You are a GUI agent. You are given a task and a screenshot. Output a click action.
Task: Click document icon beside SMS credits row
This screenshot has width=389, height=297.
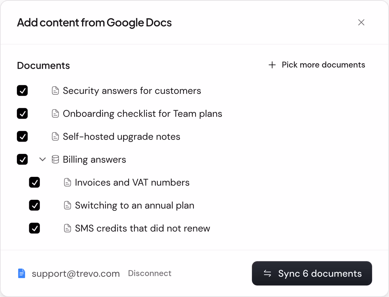[67, 228]
